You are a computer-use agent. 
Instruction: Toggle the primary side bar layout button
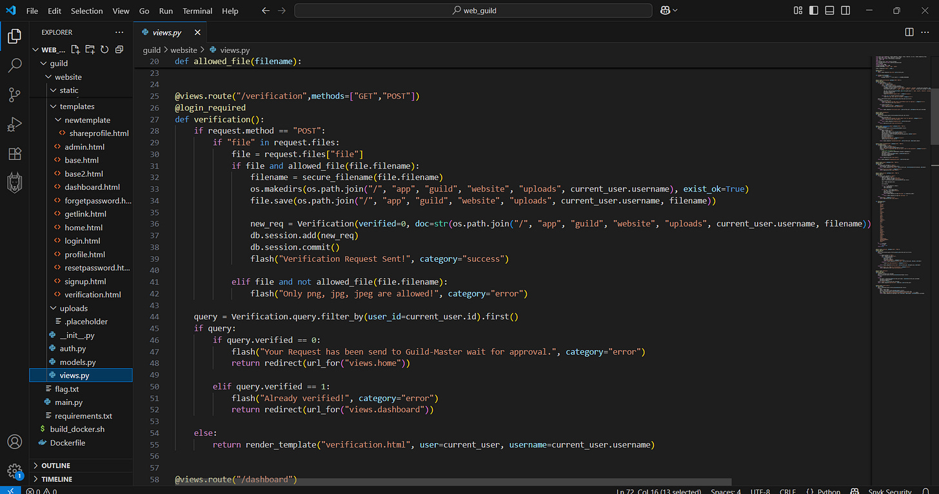coord(814,11)
